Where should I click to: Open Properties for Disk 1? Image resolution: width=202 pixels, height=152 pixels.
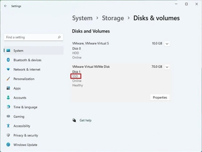tap(160, 97)
